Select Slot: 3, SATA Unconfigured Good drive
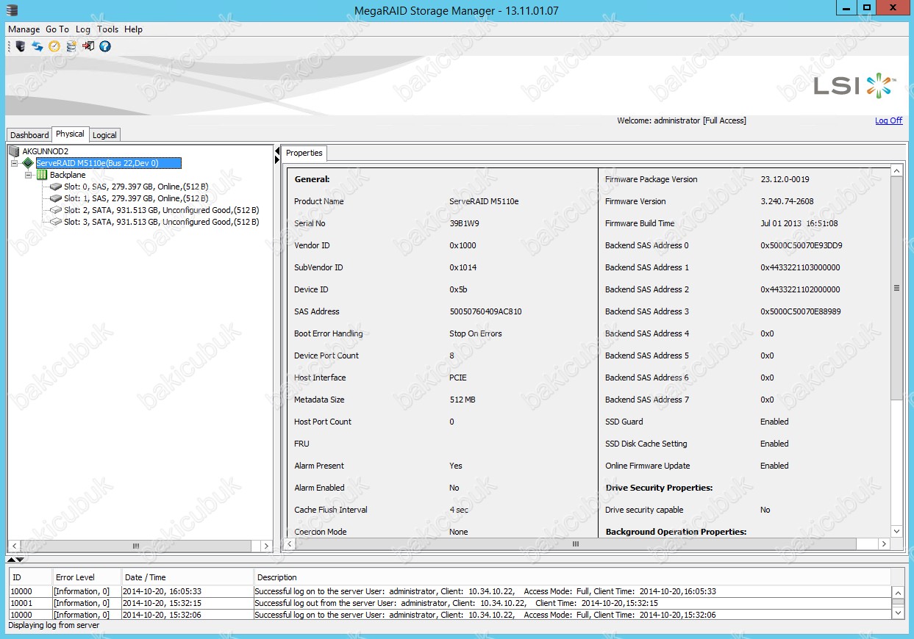Image resolution: width=914 pixels, height=639 pixels. click(x=161, y=221)
